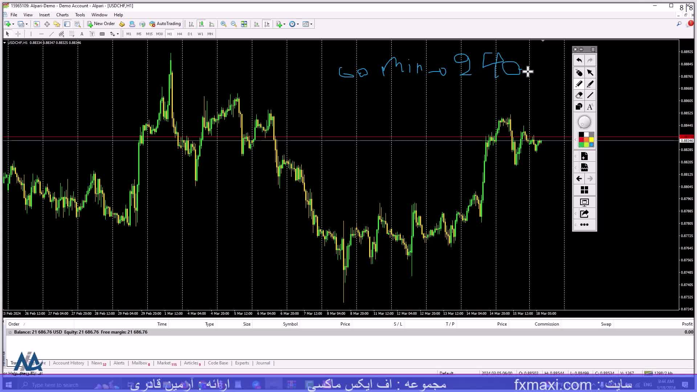Image resolution: width=697 pixels, height=392 pixels.
Task: Choose the Shapes tool in annotation palette
Action: pyautogui.click(x=579, y=107)
